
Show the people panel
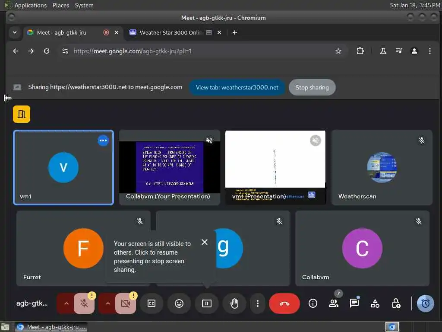[x=334, y=303]
